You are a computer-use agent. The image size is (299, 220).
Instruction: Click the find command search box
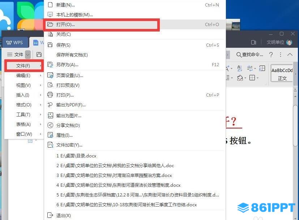[250, 55]
